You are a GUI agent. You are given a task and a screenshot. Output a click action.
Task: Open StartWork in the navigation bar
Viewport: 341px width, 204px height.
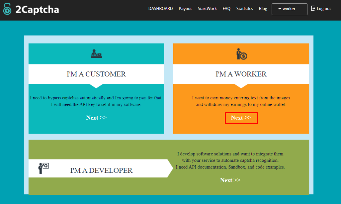pos(207,8)
